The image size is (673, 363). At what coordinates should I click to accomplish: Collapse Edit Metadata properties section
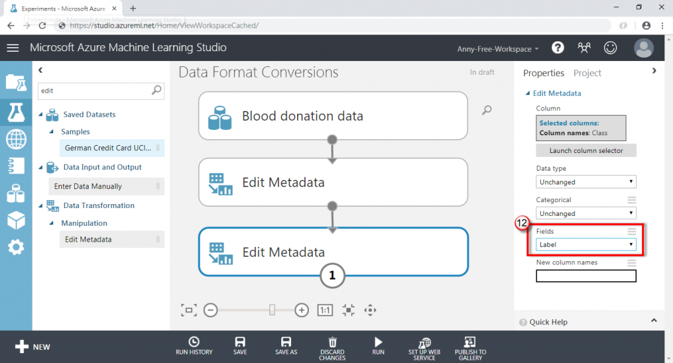[x=528, y=93]
